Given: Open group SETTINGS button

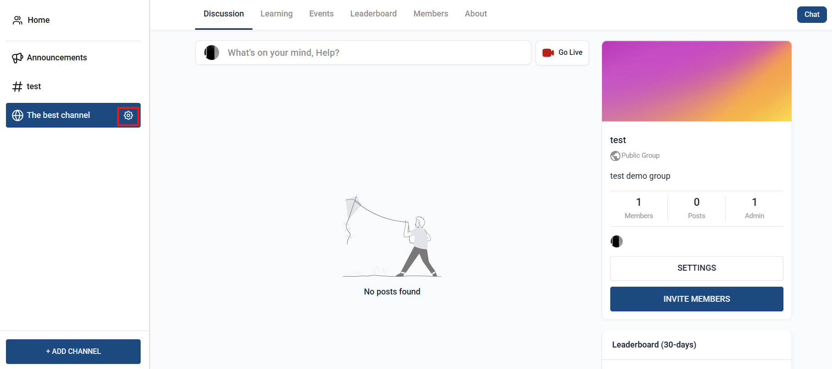Looking at the screenshot, I should (x=697, y=268).
